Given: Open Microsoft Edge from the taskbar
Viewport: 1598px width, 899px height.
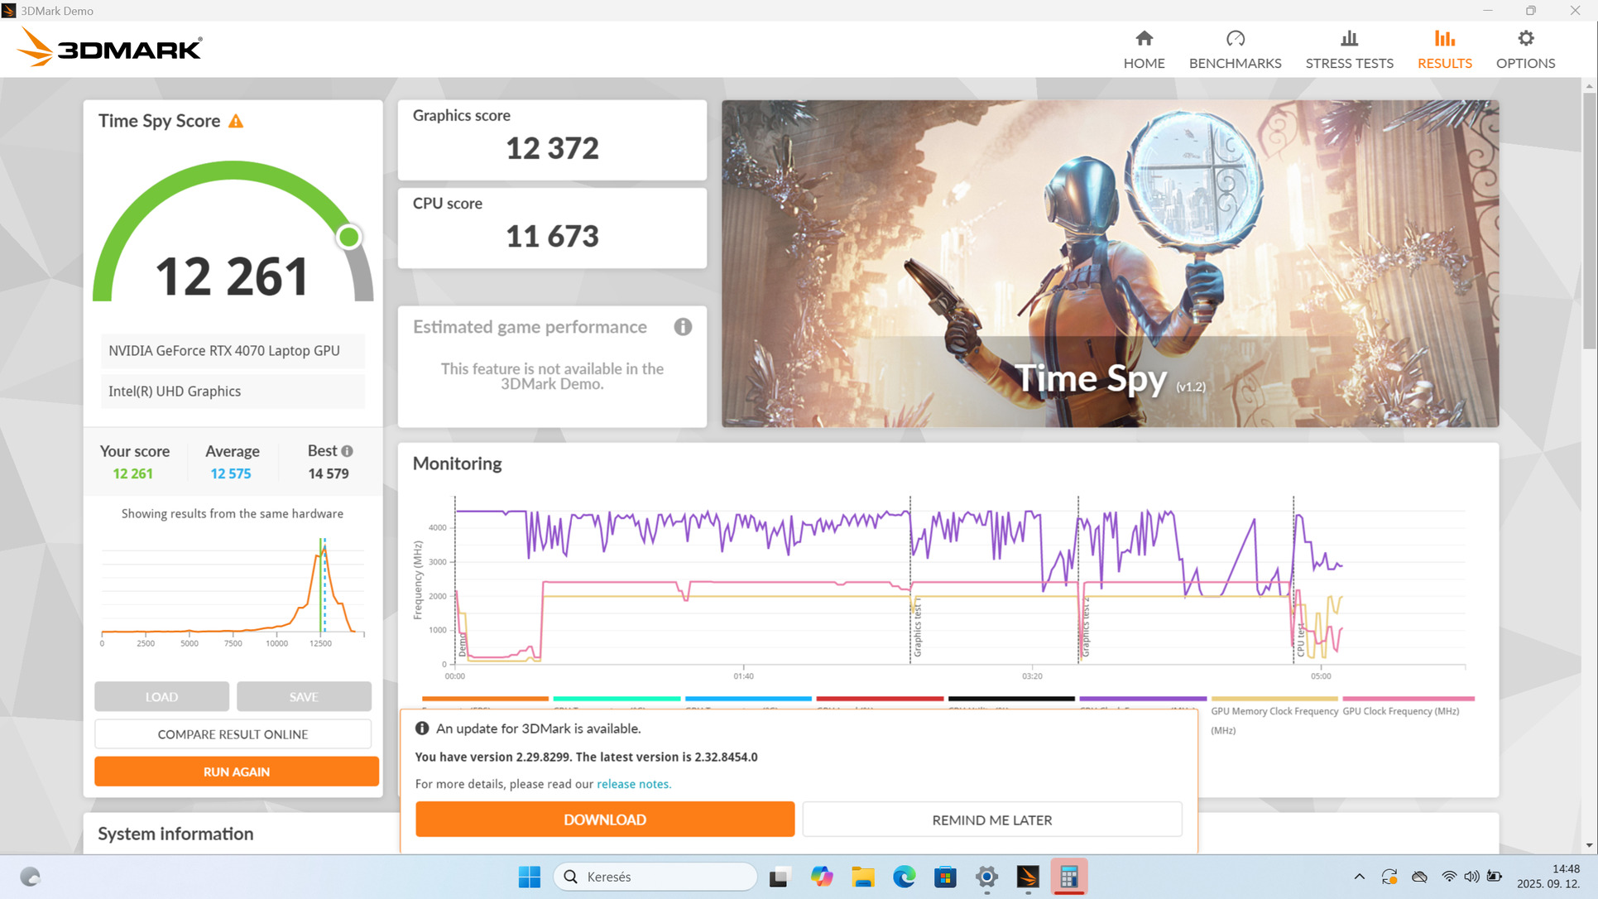Looking at the screenshot, I should 904,877.
